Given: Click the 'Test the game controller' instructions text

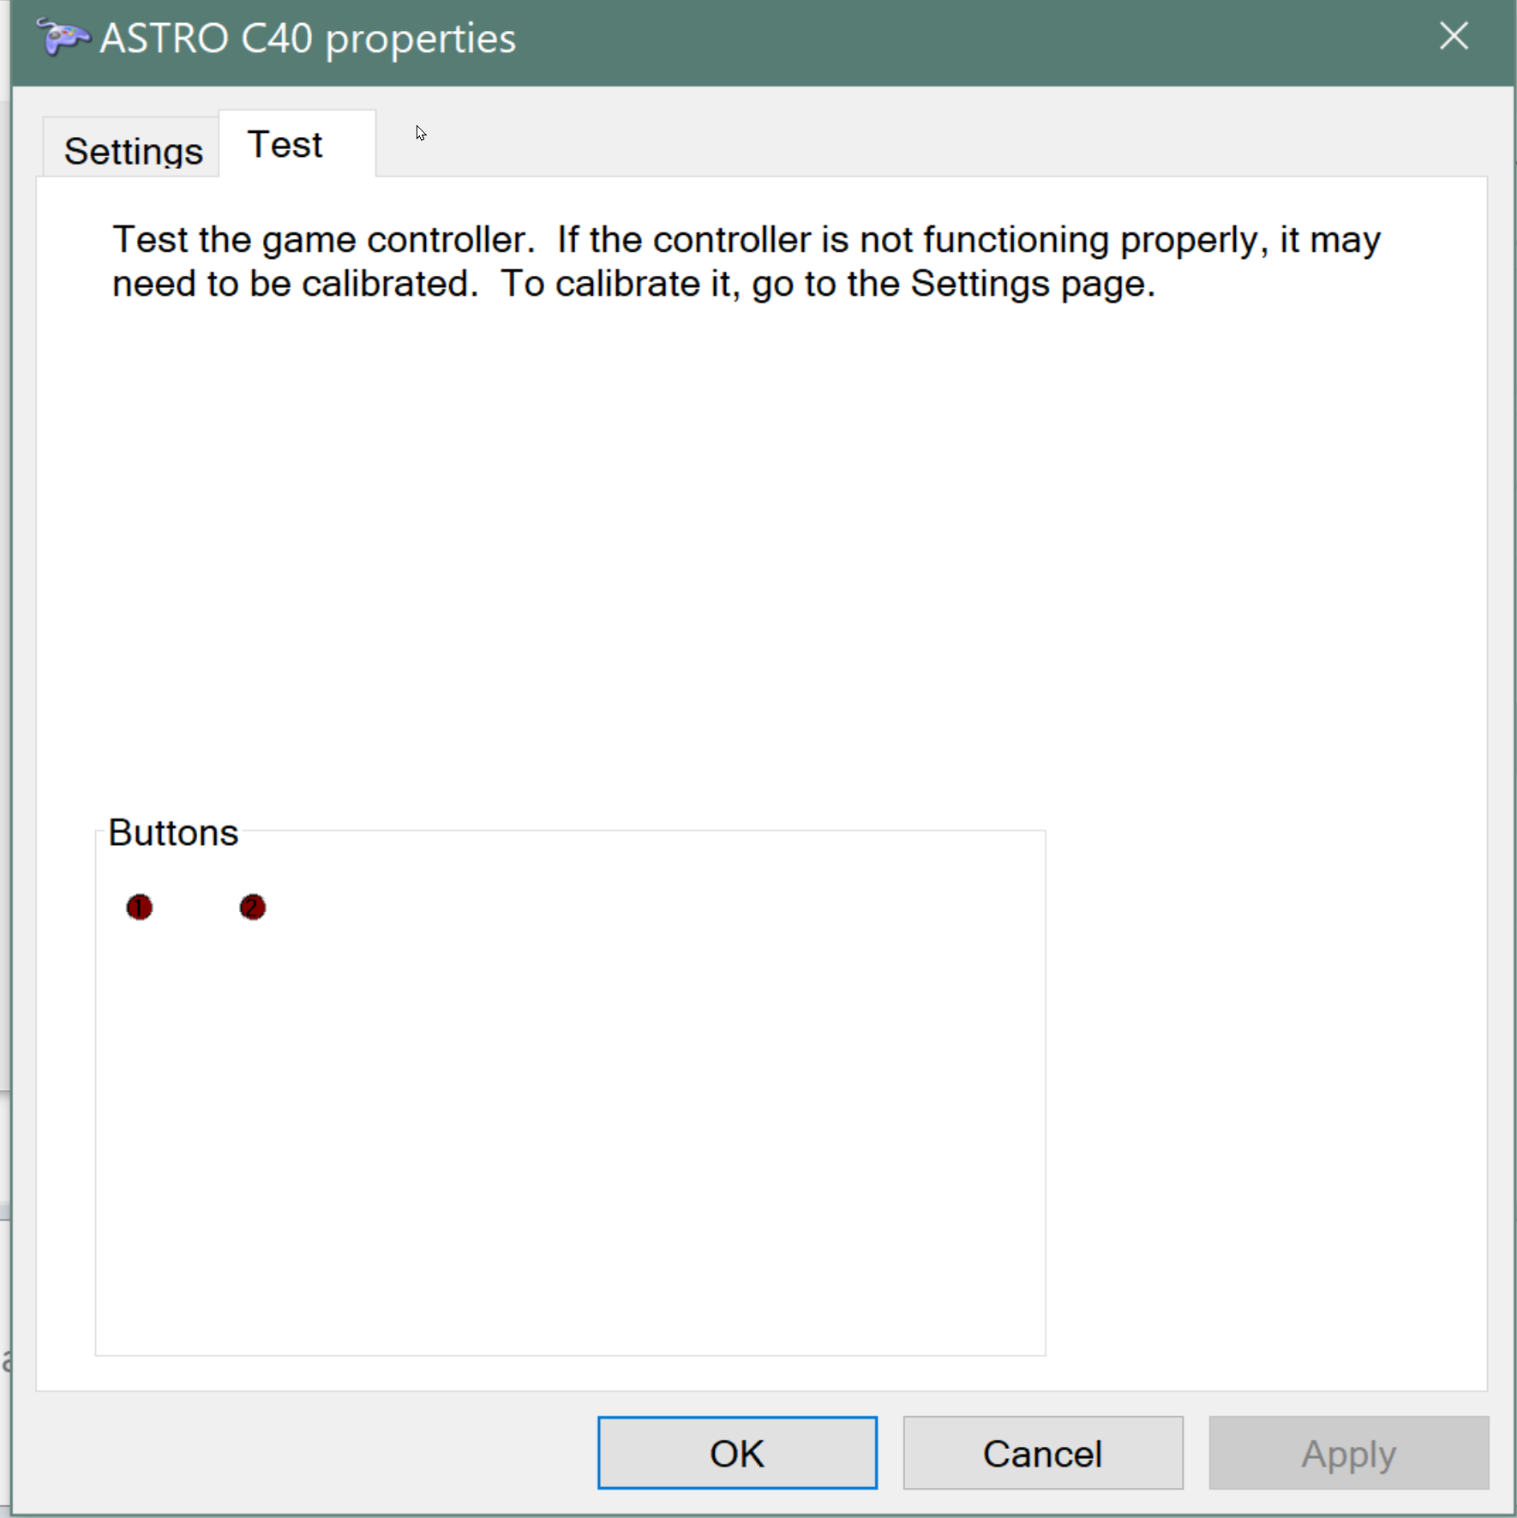Looking at the screenshot, I should click(746, 261).
